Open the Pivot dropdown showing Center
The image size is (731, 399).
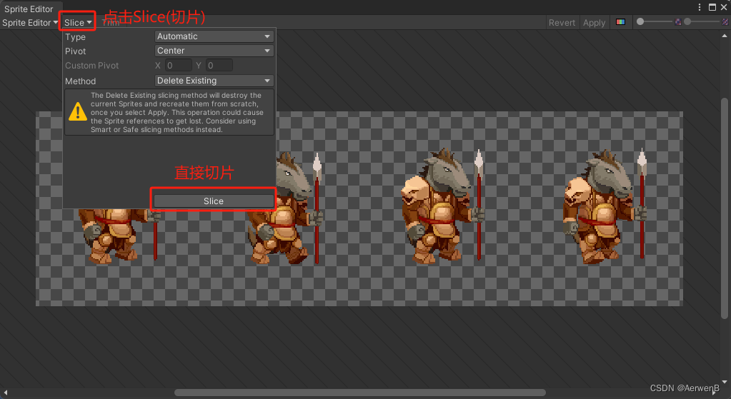tap(214, 51)
